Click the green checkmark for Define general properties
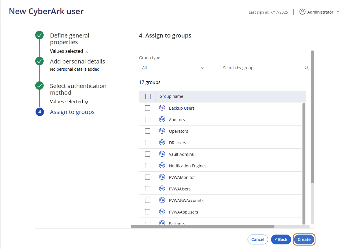 tap(39, 35)
